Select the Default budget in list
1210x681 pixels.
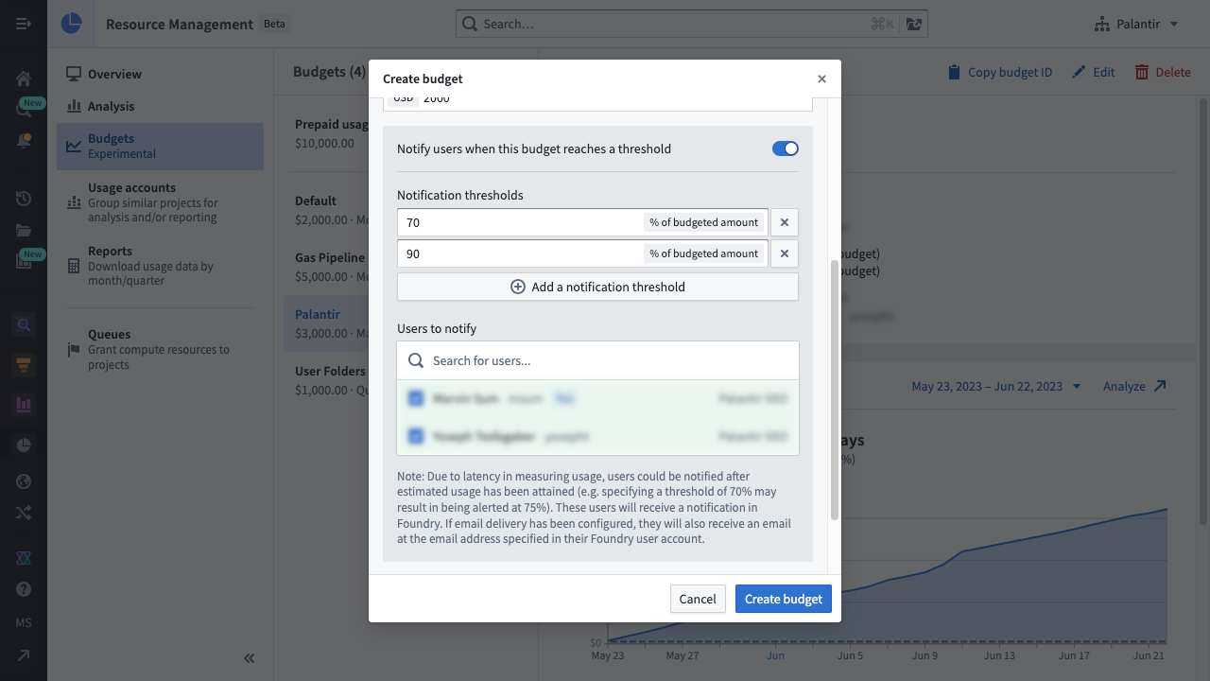[x=326, y=210]
